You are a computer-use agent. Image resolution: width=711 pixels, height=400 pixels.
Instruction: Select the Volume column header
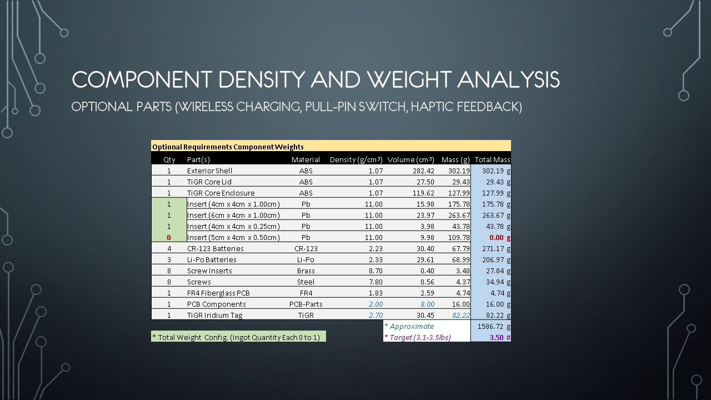(x=410, y=159)
